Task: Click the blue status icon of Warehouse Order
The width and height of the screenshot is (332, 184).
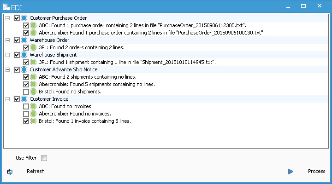Action: point(24,40)
